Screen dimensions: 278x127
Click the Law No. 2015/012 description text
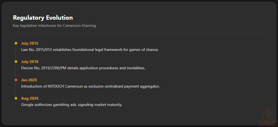click(x=90, y=50)
